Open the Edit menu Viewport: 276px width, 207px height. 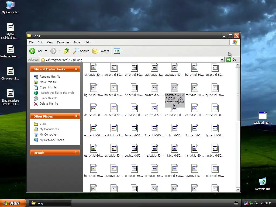coord(40,42)
